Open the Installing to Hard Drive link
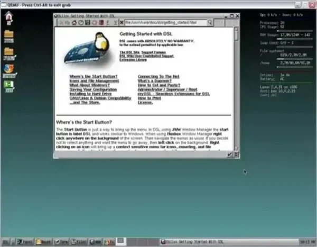 point(90,94)
